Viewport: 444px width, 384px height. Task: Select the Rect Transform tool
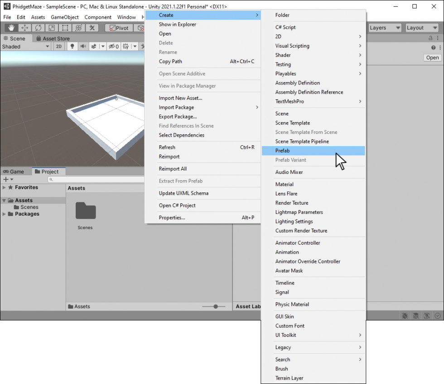pos(65,28)
